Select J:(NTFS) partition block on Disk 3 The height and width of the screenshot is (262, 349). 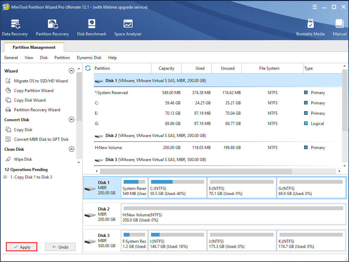coord(241,241)
